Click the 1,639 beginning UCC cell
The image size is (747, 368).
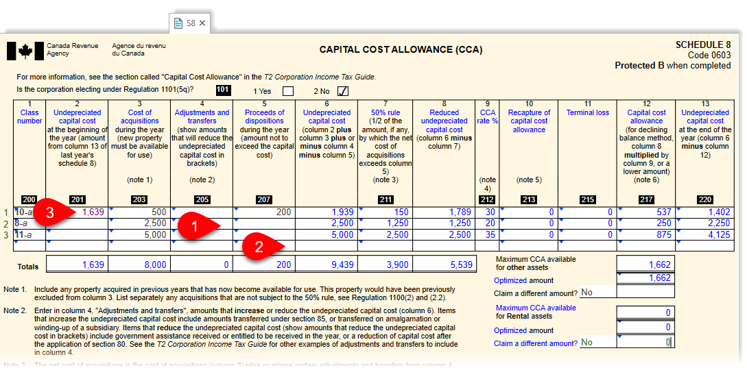[x=78, y=212]
